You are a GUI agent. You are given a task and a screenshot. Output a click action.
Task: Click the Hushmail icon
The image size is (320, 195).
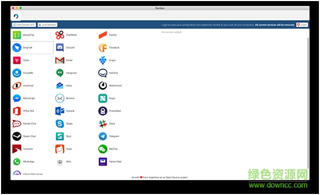[x=17, y=86]
